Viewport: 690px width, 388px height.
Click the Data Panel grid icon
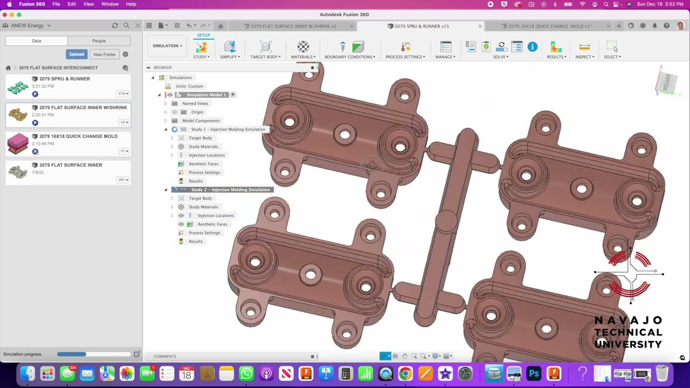(149, 26)
